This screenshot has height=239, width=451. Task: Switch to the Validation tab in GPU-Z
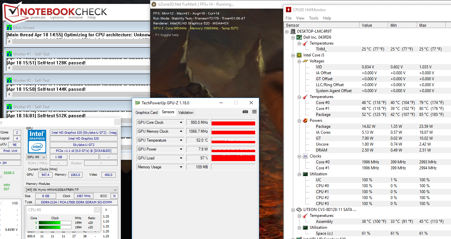coord(186,113)
